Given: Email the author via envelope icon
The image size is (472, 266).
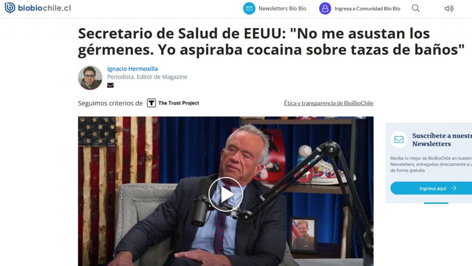Looking at the screenshot, I should [x=111, y=85].
